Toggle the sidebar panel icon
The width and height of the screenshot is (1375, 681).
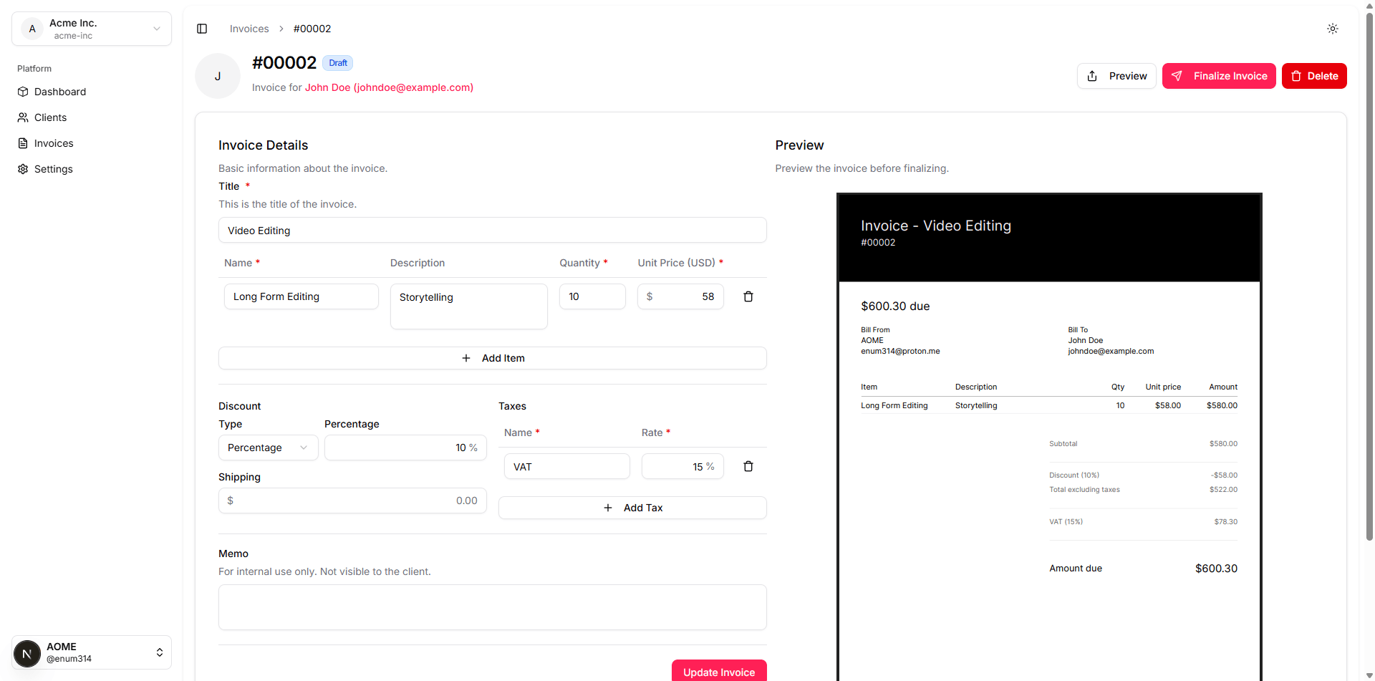tap(202, 29)
